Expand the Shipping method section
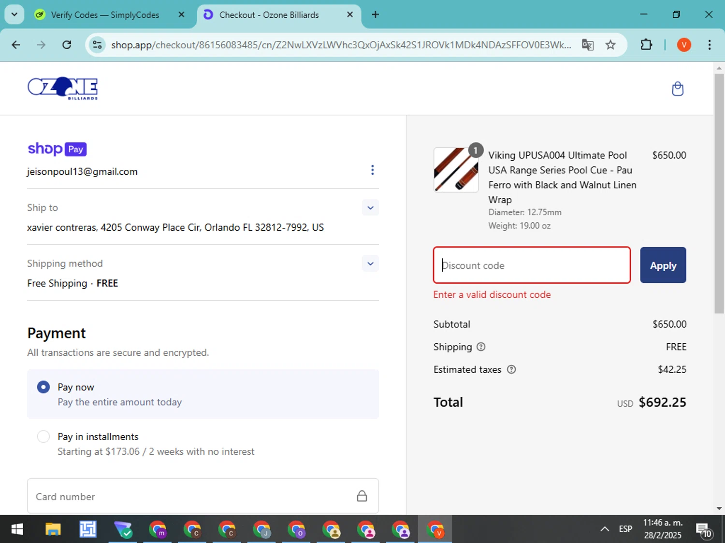This screenshot has height=543, width=725. point(370,264)
